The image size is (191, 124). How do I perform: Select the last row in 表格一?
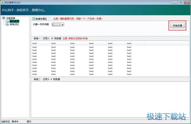point(35,74)
